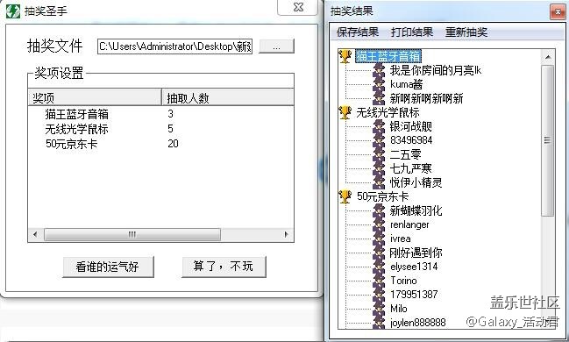Select winner 七九严寒 in results
This screenshot has height=342, width=569.
click(411, 168)
